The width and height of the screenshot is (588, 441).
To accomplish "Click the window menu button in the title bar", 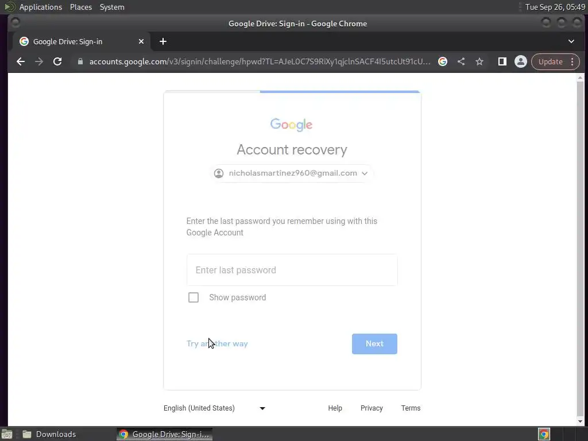I will click(x=16, y=23).
